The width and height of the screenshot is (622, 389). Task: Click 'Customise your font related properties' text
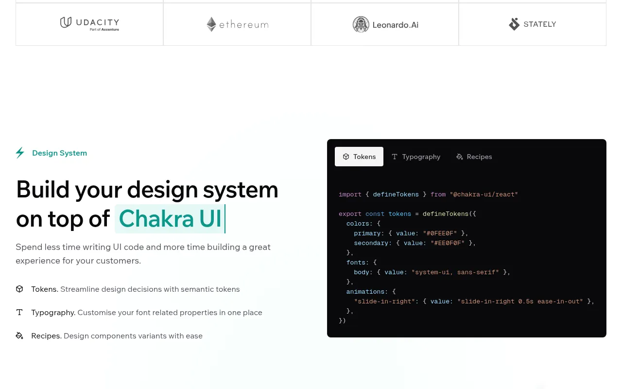tap(170, 312)
